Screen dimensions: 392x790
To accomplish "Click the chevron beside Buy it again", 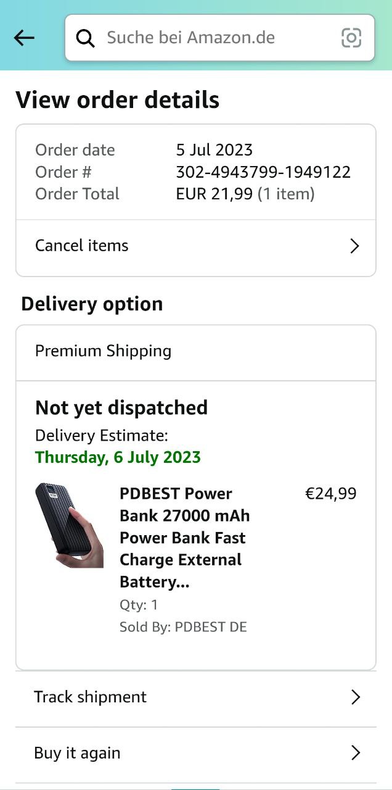I will click(355, 753).
